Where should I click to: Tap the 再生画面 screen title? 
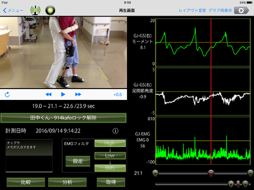tap(127, 10)
